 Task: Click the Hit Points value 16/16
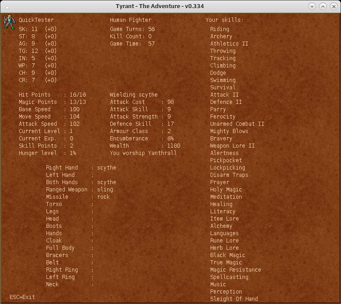[x=77, y=95]
